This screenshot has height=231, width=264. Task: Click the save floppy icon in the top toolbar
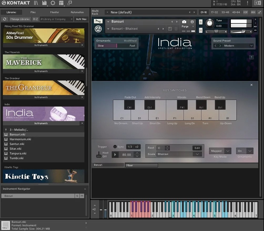point(44,3)
